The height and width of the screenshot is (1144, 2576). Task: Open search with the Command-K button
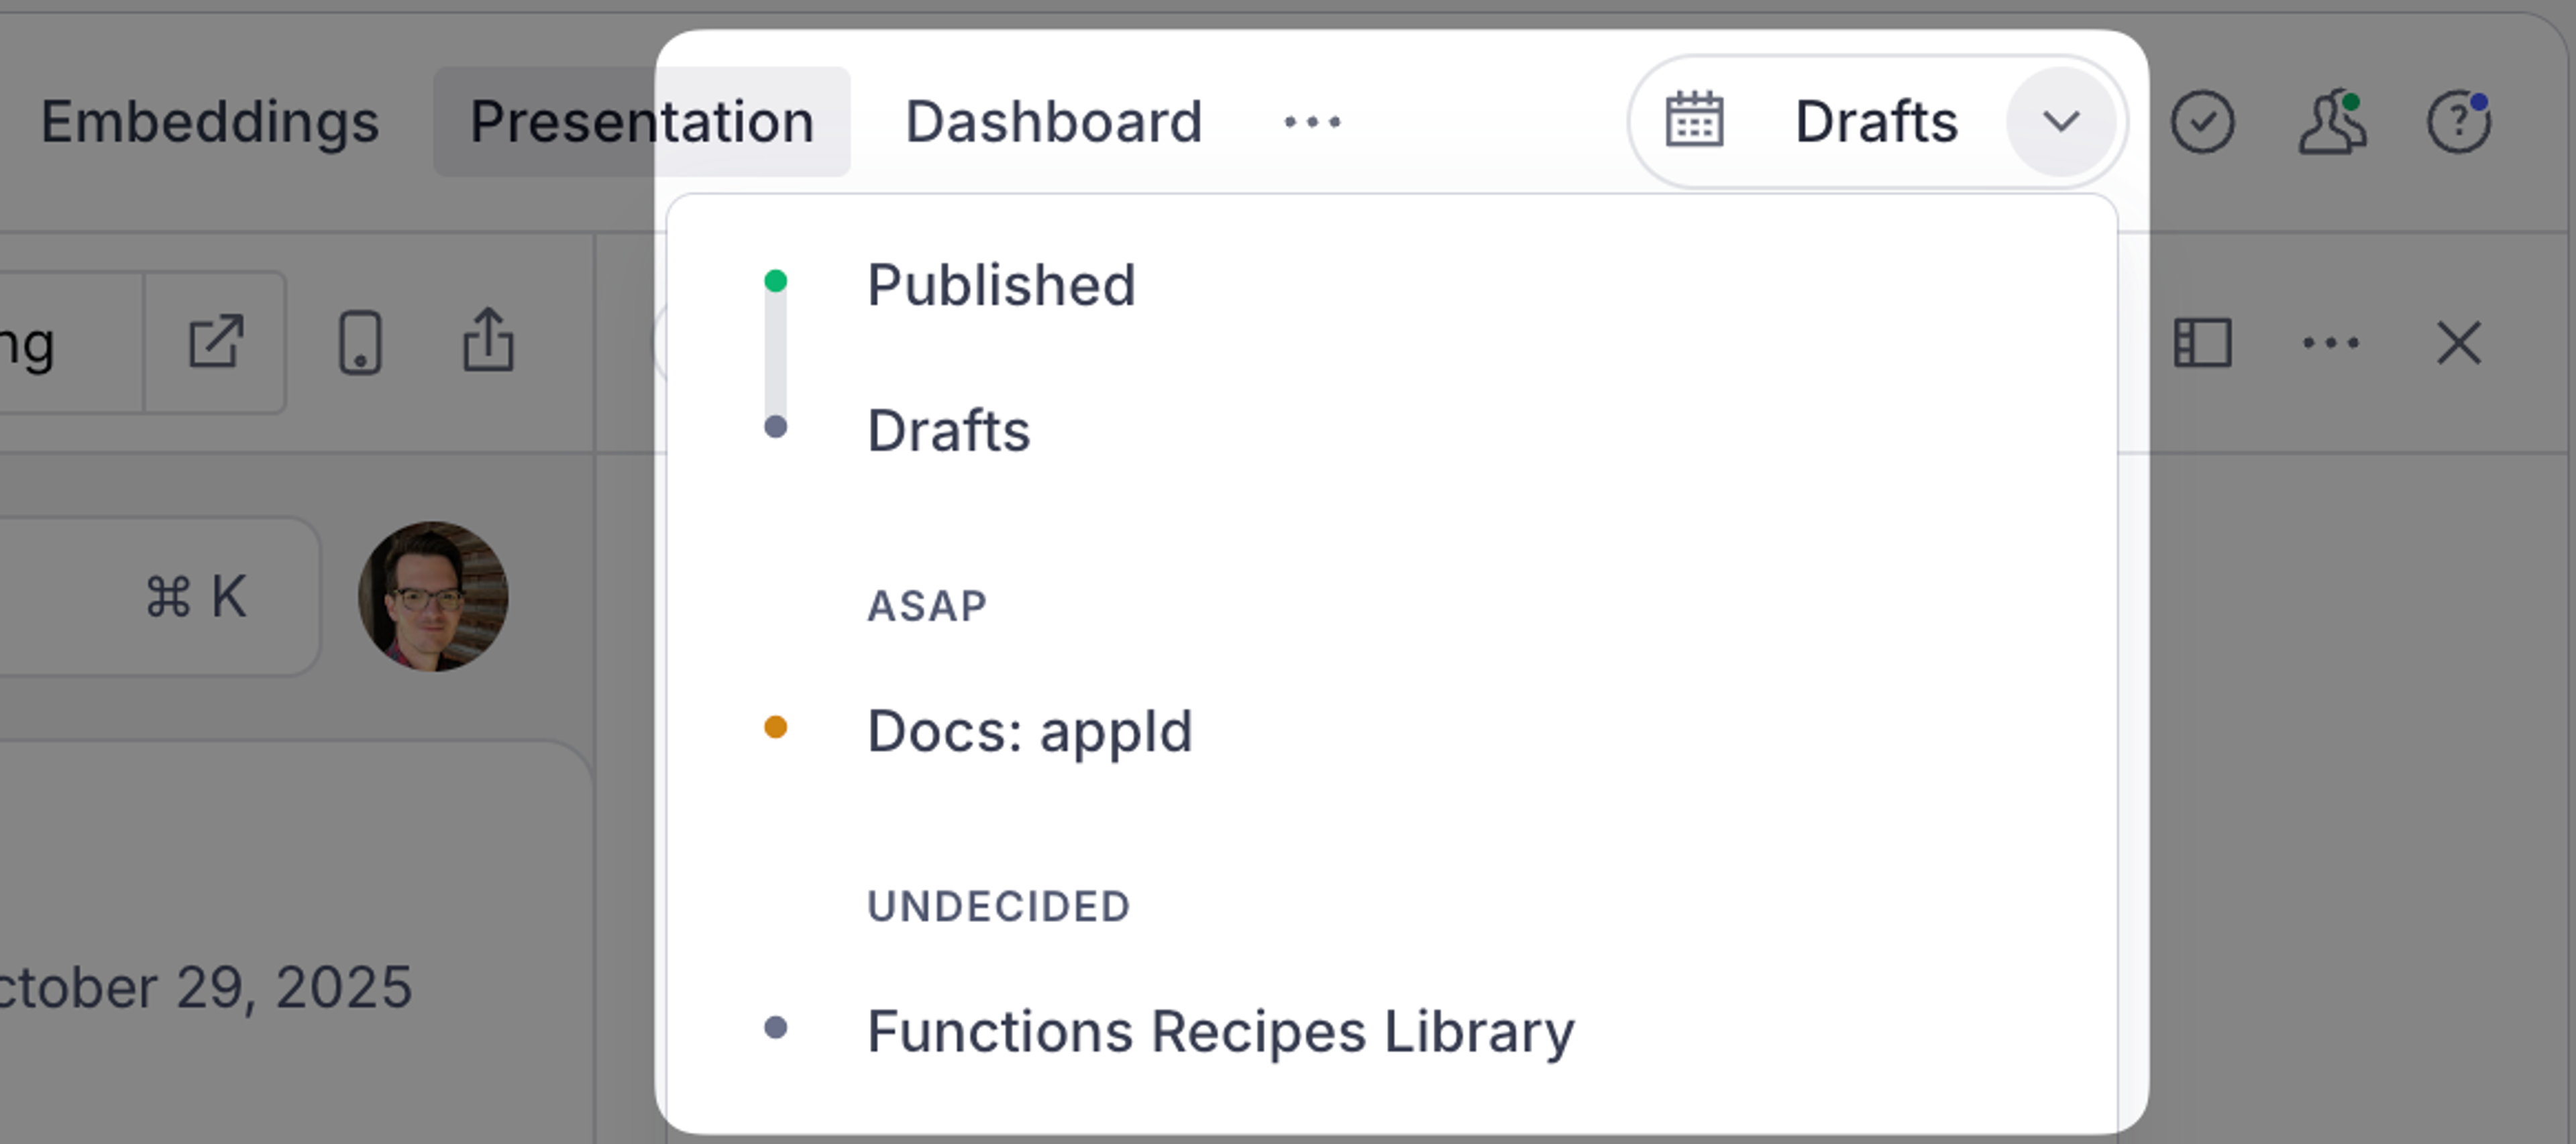(x=197, y=597)
